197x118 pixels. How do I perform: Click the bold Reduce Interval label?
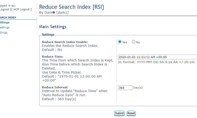pos(55,87)
